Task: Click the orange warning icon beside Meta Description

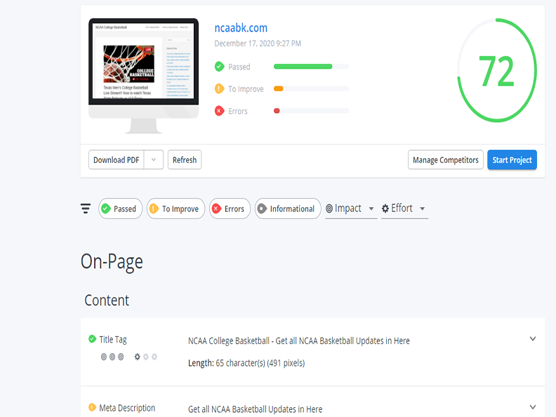Action: [x=92, y=407]
